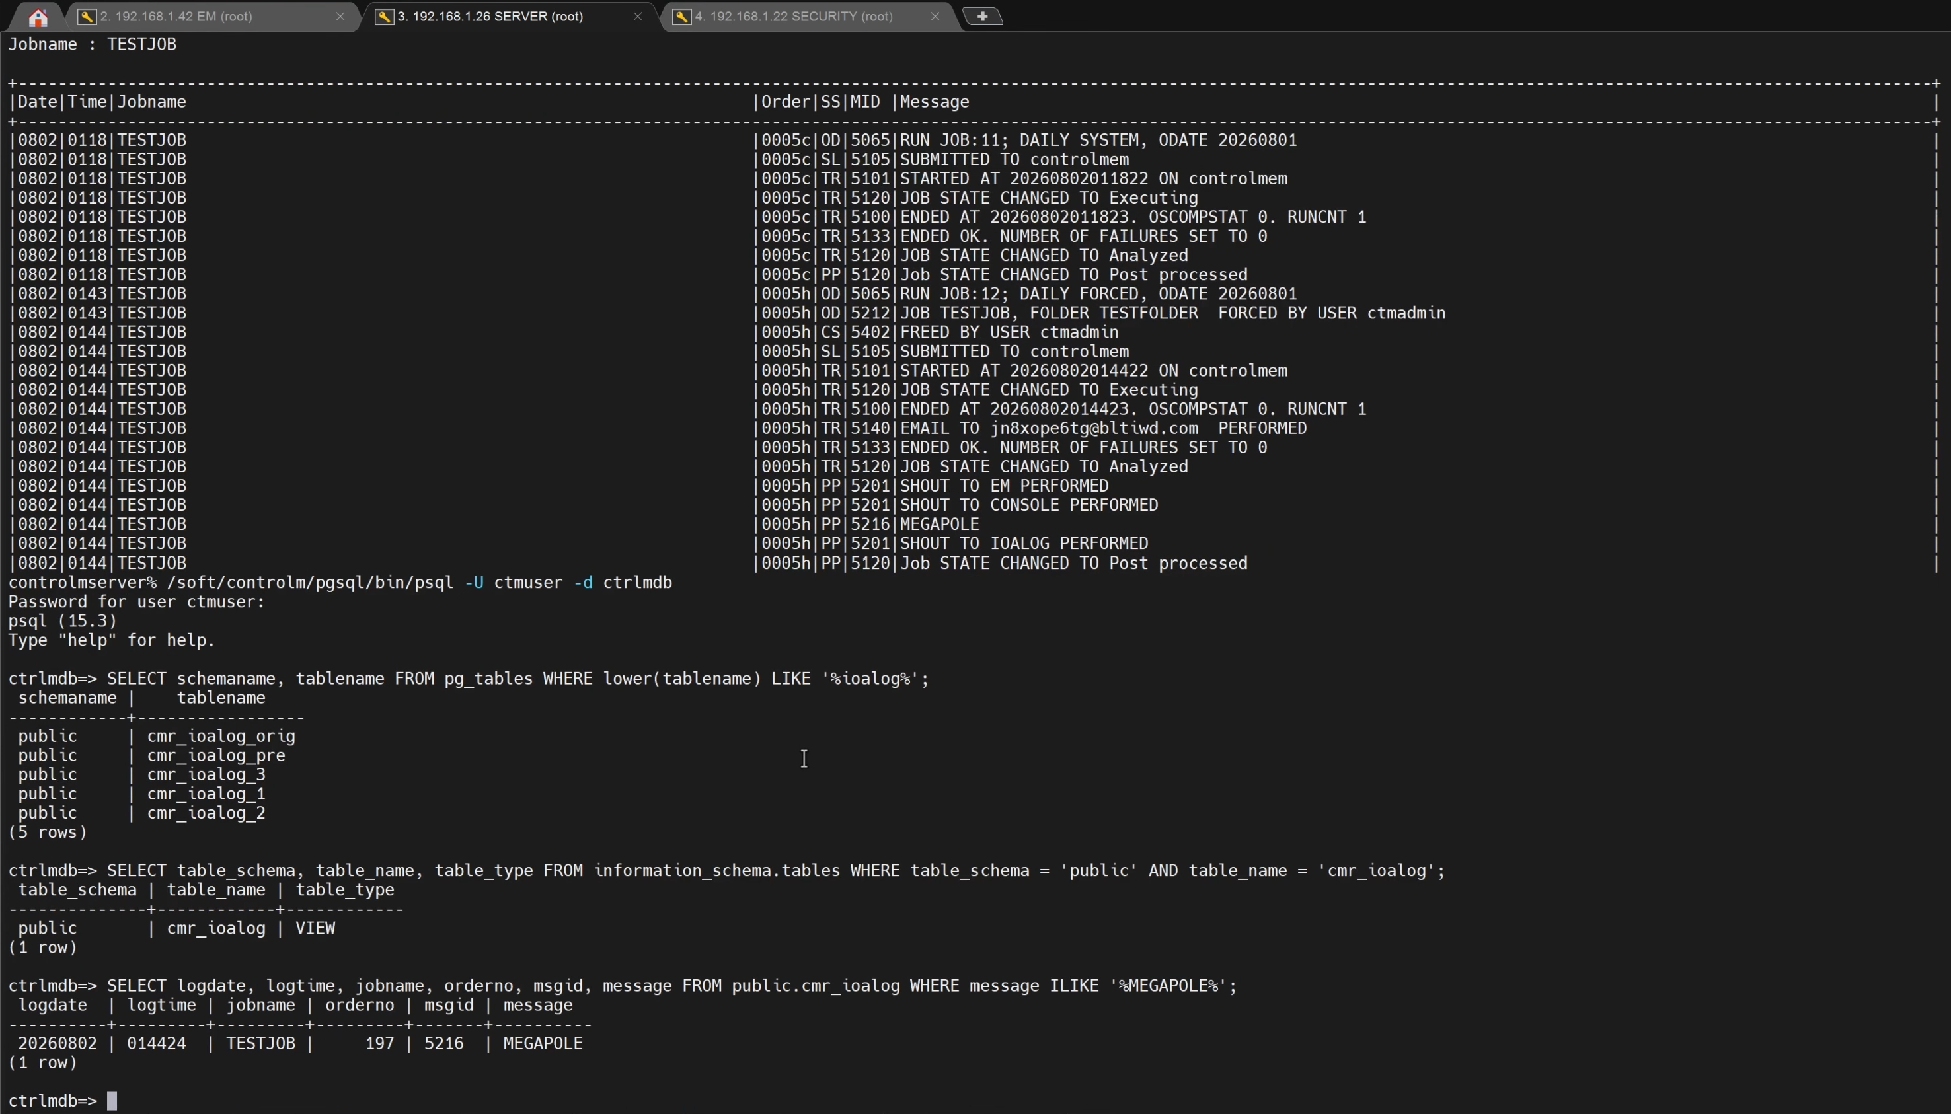Click the 'Jobname : TESTJOB' line
The height and width of the screenshot is (1114, 1951).
point(93,44)
